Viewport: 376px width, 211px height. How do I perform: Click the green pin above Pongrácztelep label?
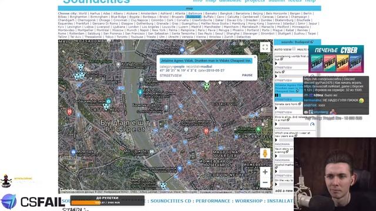(258, 130)
